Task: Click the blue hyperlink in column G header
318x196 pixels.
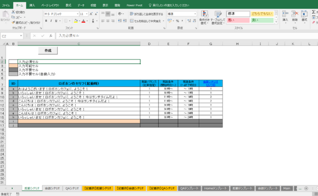Action: [x=210, y=83]
